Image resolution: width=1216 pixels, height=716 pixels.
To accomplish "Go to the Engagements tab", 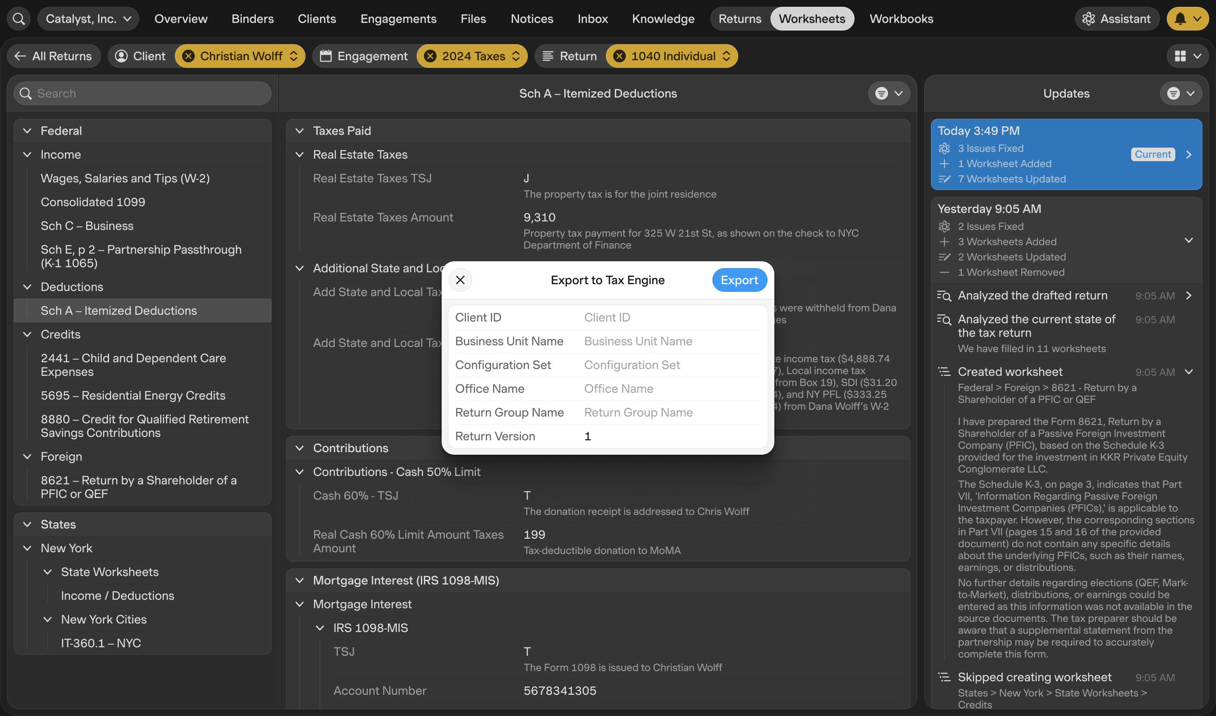I will pyautogui.click(x=398, y=19).
